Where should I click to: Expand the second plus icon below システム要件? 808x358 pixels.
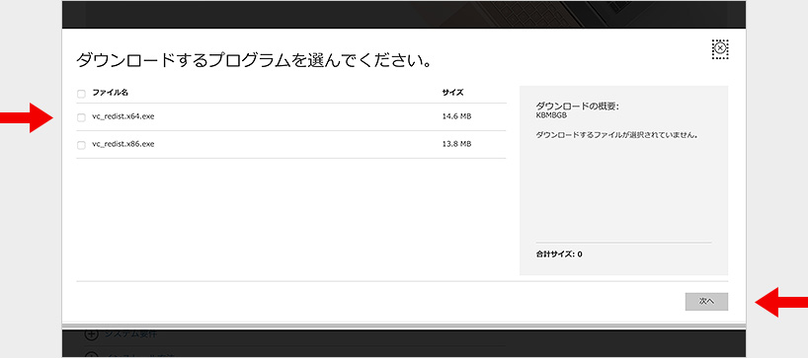click(x=91, y=354)
